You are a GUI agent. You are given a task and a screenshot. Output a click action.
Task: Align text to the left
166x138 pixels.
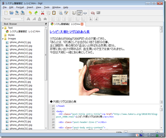(53, 19)
